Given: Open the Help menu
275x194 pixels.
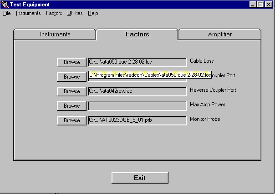Looking at the screenshot, I should (93, 13).
